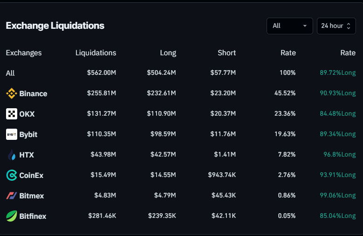Viewport: 363px width, 236px height.
Task: Click the CoinEx logo icon
Action: 11,175
